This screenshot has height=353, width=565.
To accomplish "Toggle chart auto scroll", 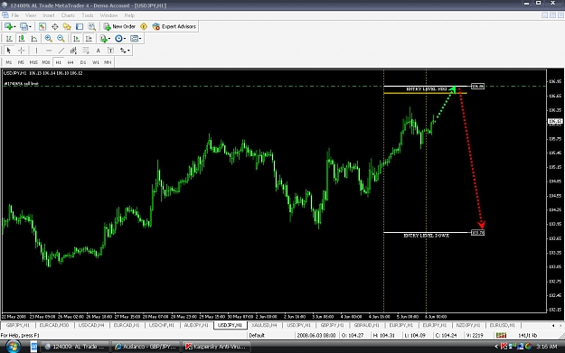I will [76, 39].
